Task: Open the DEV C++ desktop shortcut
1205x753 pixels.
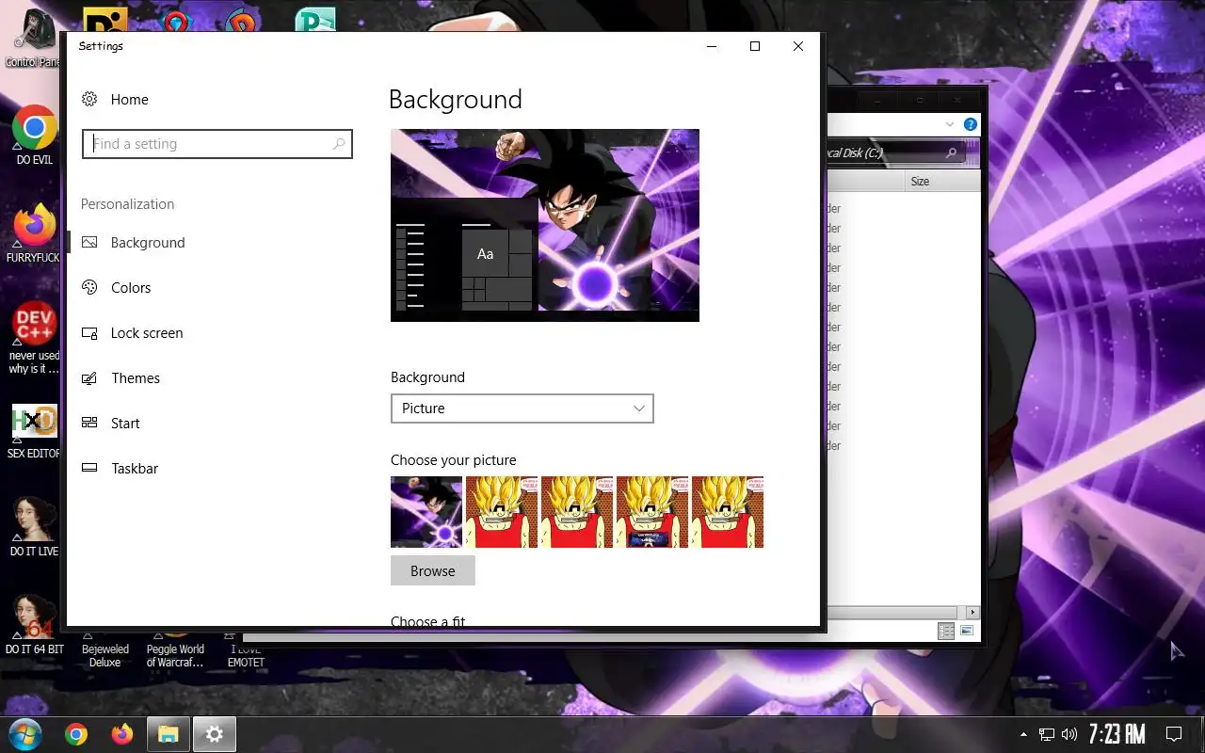Action: click(35, 337)
